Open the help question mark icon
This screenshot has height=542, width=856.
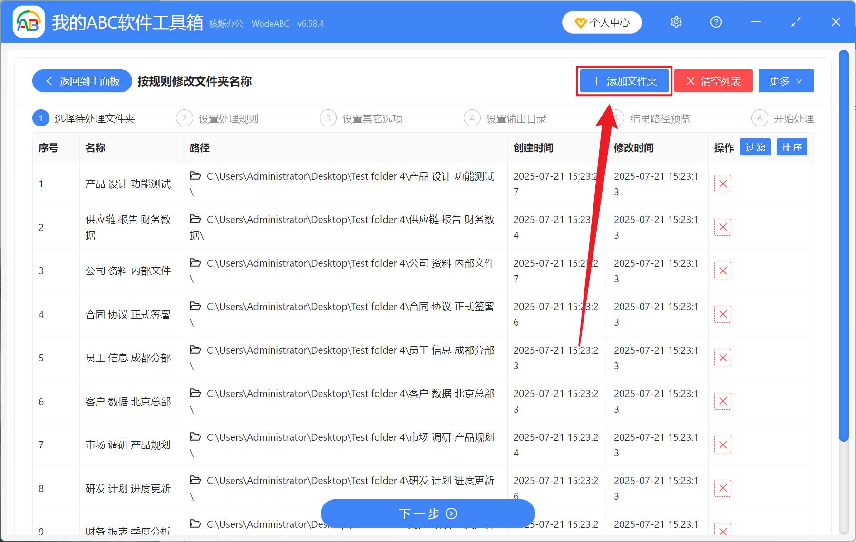tap(716, 22)
